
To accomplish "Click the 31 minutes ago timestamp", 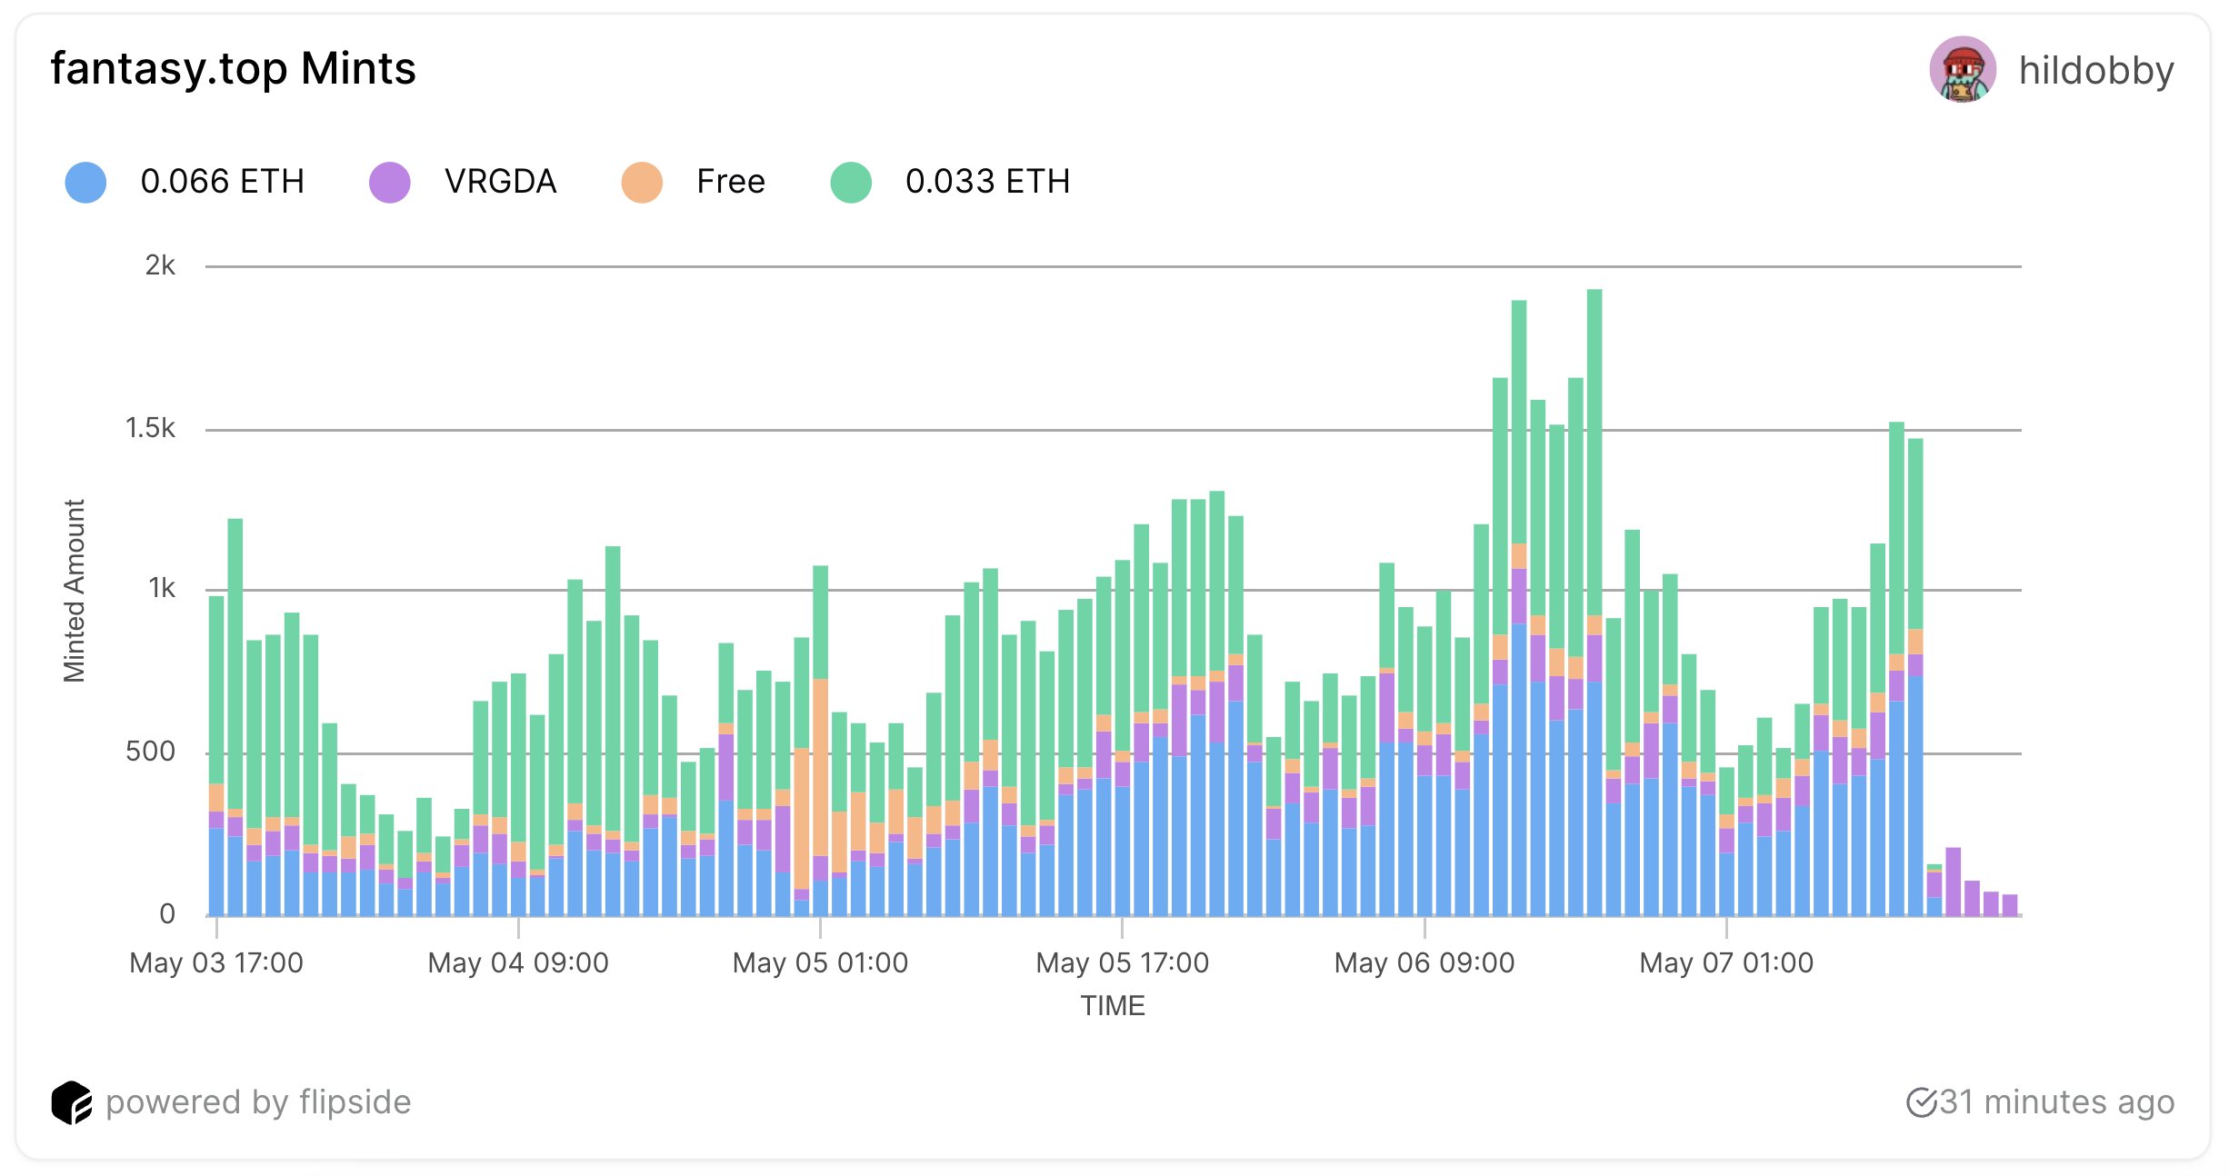I will click(2056, 1102).
